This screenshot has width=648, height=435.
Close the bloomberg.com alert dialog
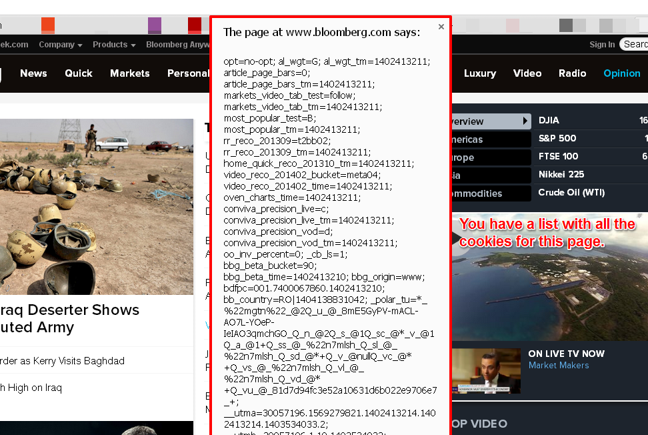click(441, 27)
